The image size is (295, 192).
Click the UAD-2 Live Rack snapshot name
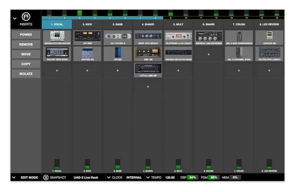(x=86, y=177)
